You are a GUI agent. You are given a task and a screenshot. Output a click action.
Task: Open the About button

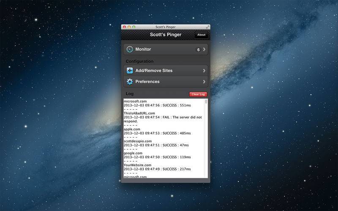(202, 35)
